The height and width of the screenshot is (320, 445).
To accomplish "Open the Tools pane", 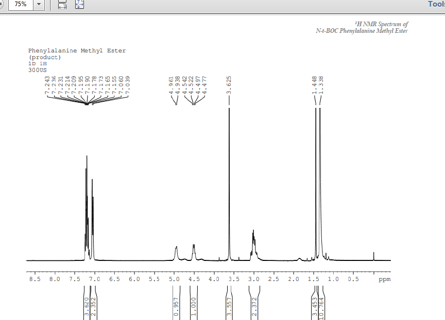I will click(435, 4).
